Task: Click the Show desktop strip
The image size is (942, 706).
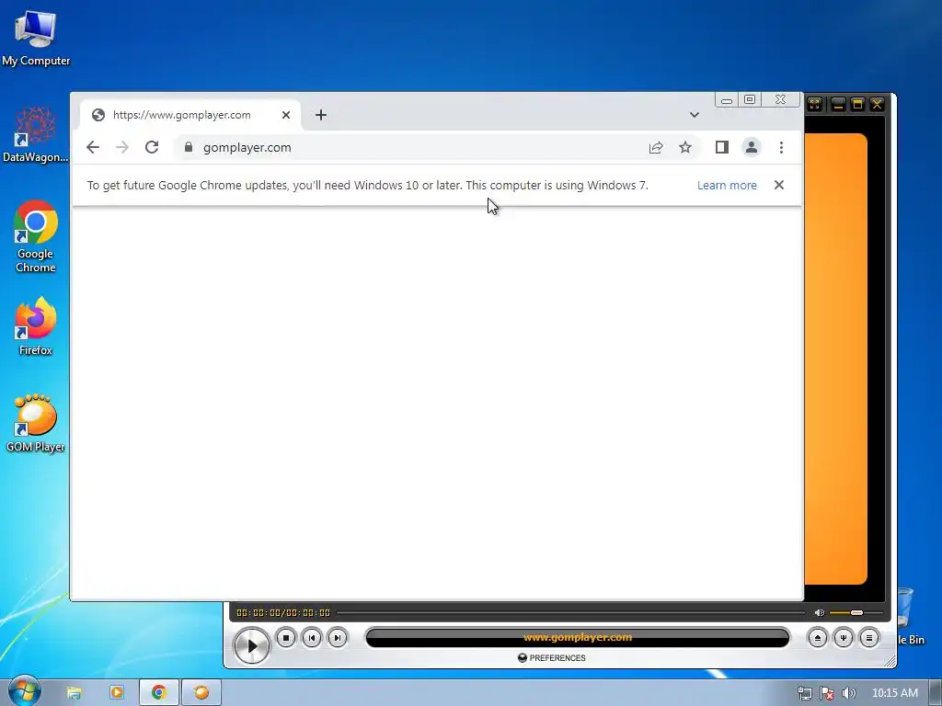Action: (x=936, y=693)
